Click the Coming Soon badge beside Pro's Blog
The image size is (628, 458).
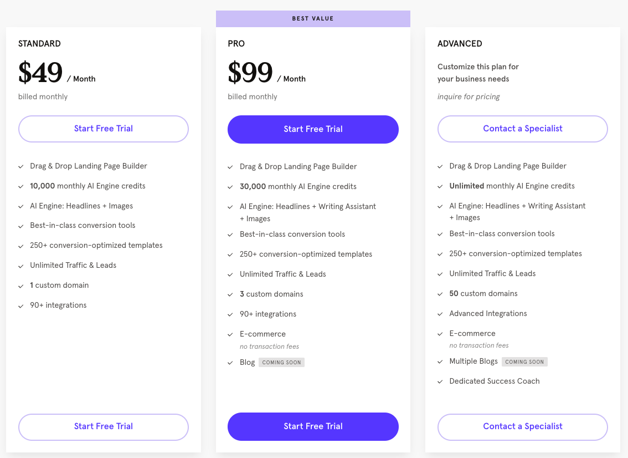coord(281,363)
